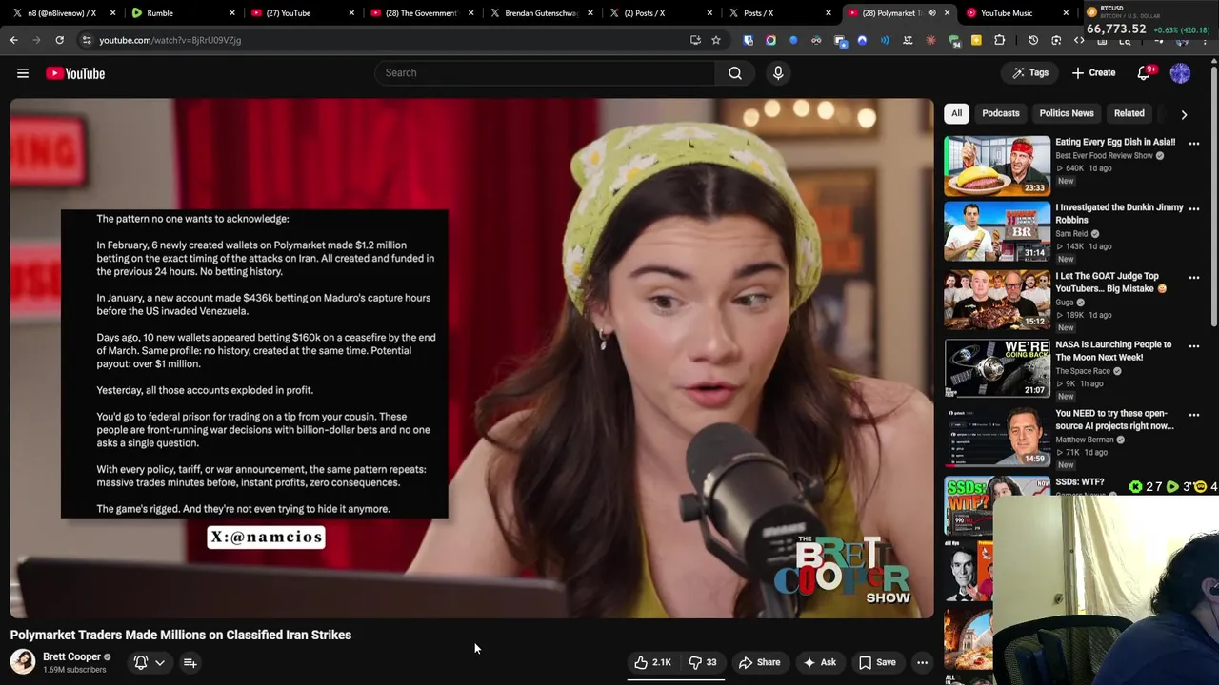Click the Share button
The image size is (1219, 685).
point(759,662)
